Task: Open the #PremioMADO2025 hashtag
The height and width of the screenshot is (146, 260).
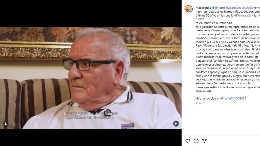Action: [233, 98]
